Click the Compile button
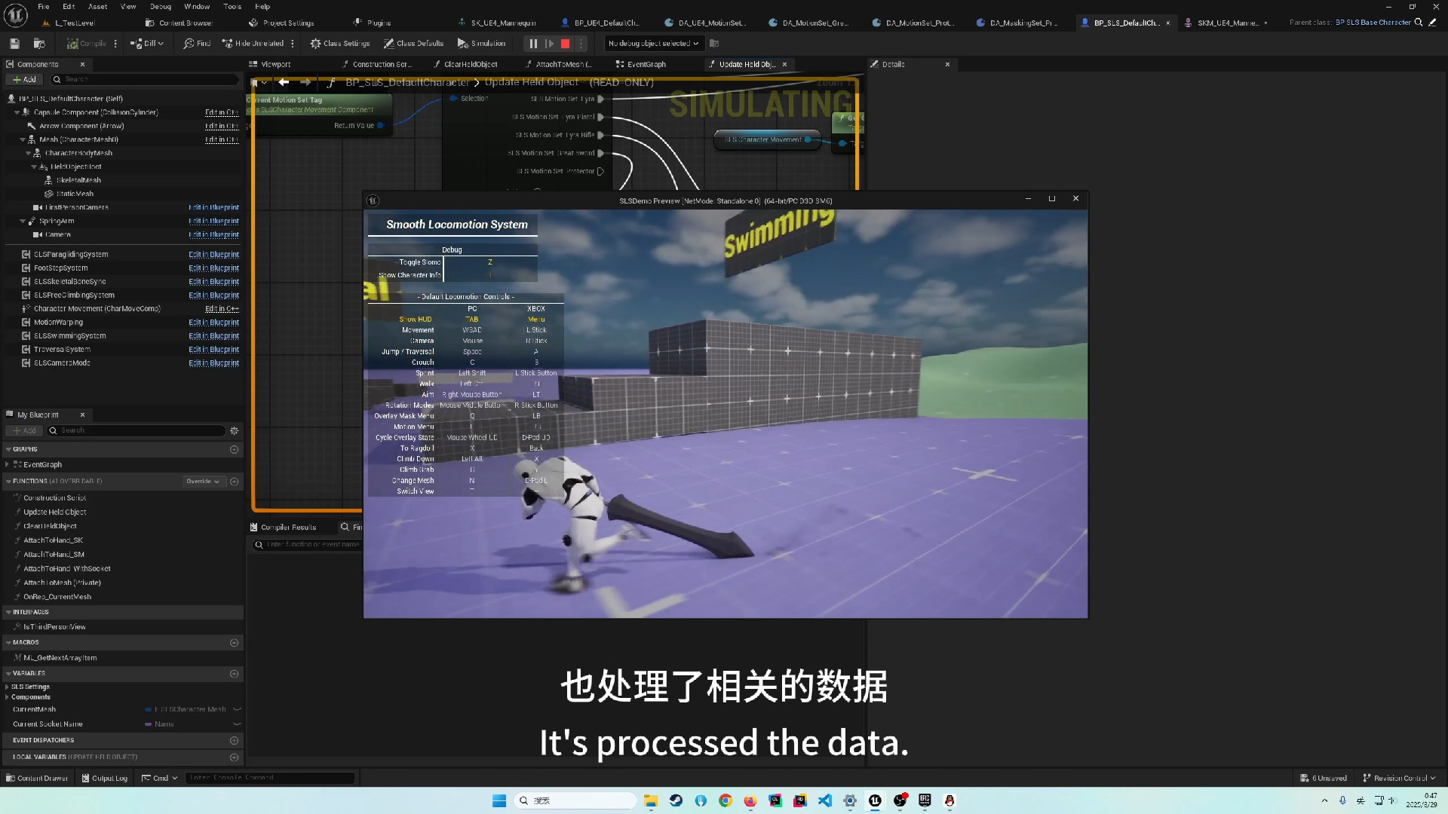1448x814 pixels. [x=86, y=44]
